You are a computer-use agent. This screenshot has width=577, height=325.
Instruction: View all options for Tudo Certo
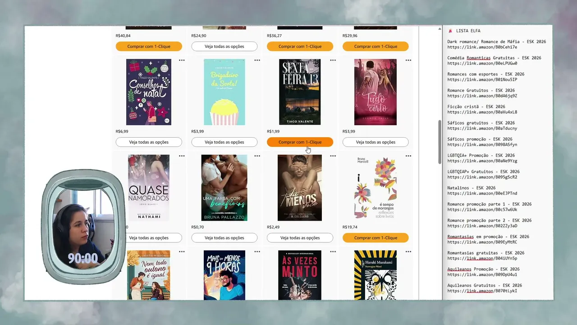(376, 142)
